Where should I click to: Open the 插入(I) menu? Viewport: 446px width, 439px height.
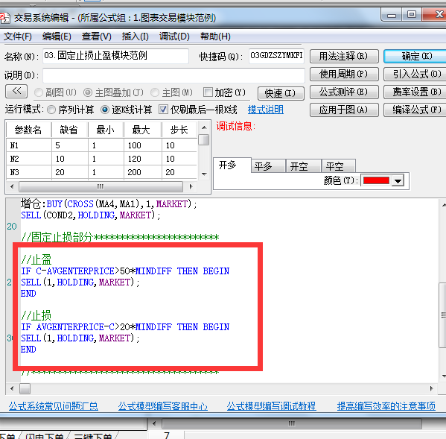pos(135,37)
